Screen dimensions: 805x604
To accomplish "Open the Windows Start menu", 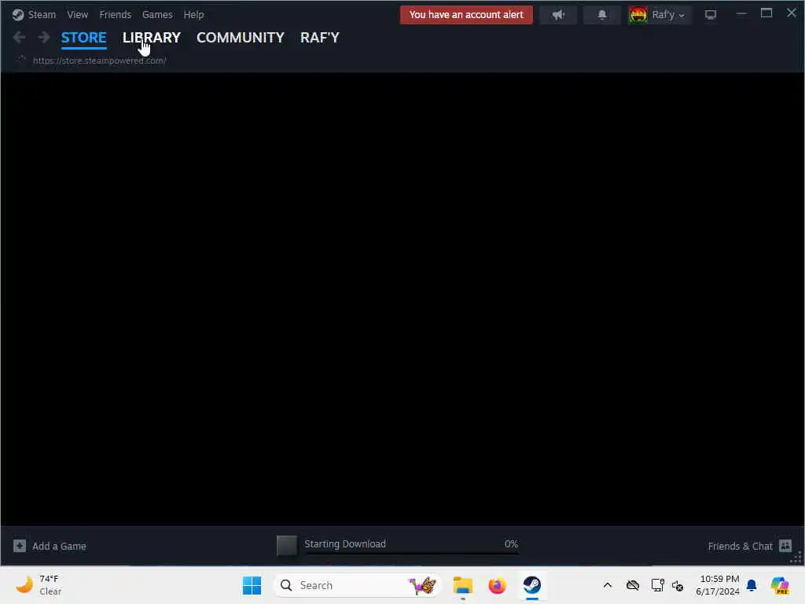I will coord(252,585).
